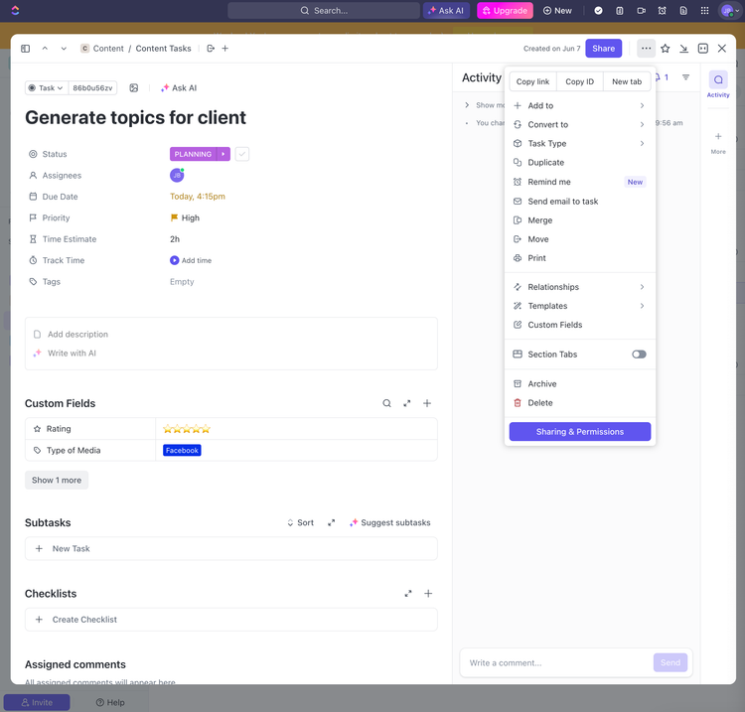This screenshot has height=712, width=745.
Task: Open Custom Fields menu entry
Action: click(580, 325)
